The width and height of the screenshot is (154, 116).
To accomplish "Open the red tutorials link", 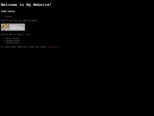I will (x=52, y=47).
